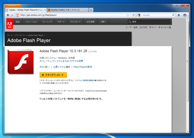Screen dimensions: 194x138
Task: Open the Firefox application menu button
Action: point(13,5)
